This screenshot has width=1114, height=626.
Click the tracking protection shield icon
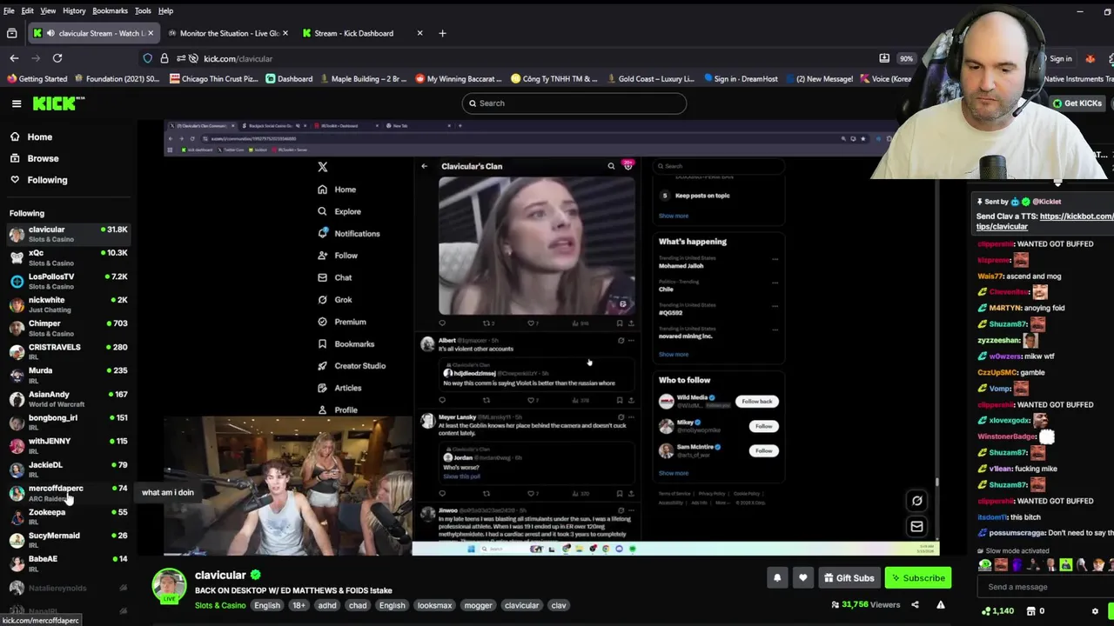(148, 58)
